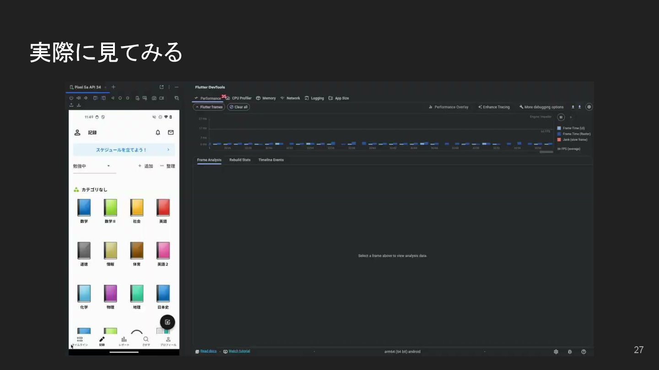Switch to the Memory tab
The width and height of the screenshot is (659, 370).
tap(266, 98)
